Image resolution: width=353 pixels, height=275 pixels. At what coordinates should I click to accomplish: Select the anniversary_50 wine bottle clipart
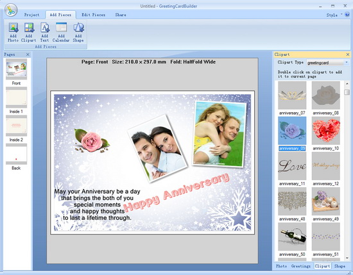click(292, 237)
